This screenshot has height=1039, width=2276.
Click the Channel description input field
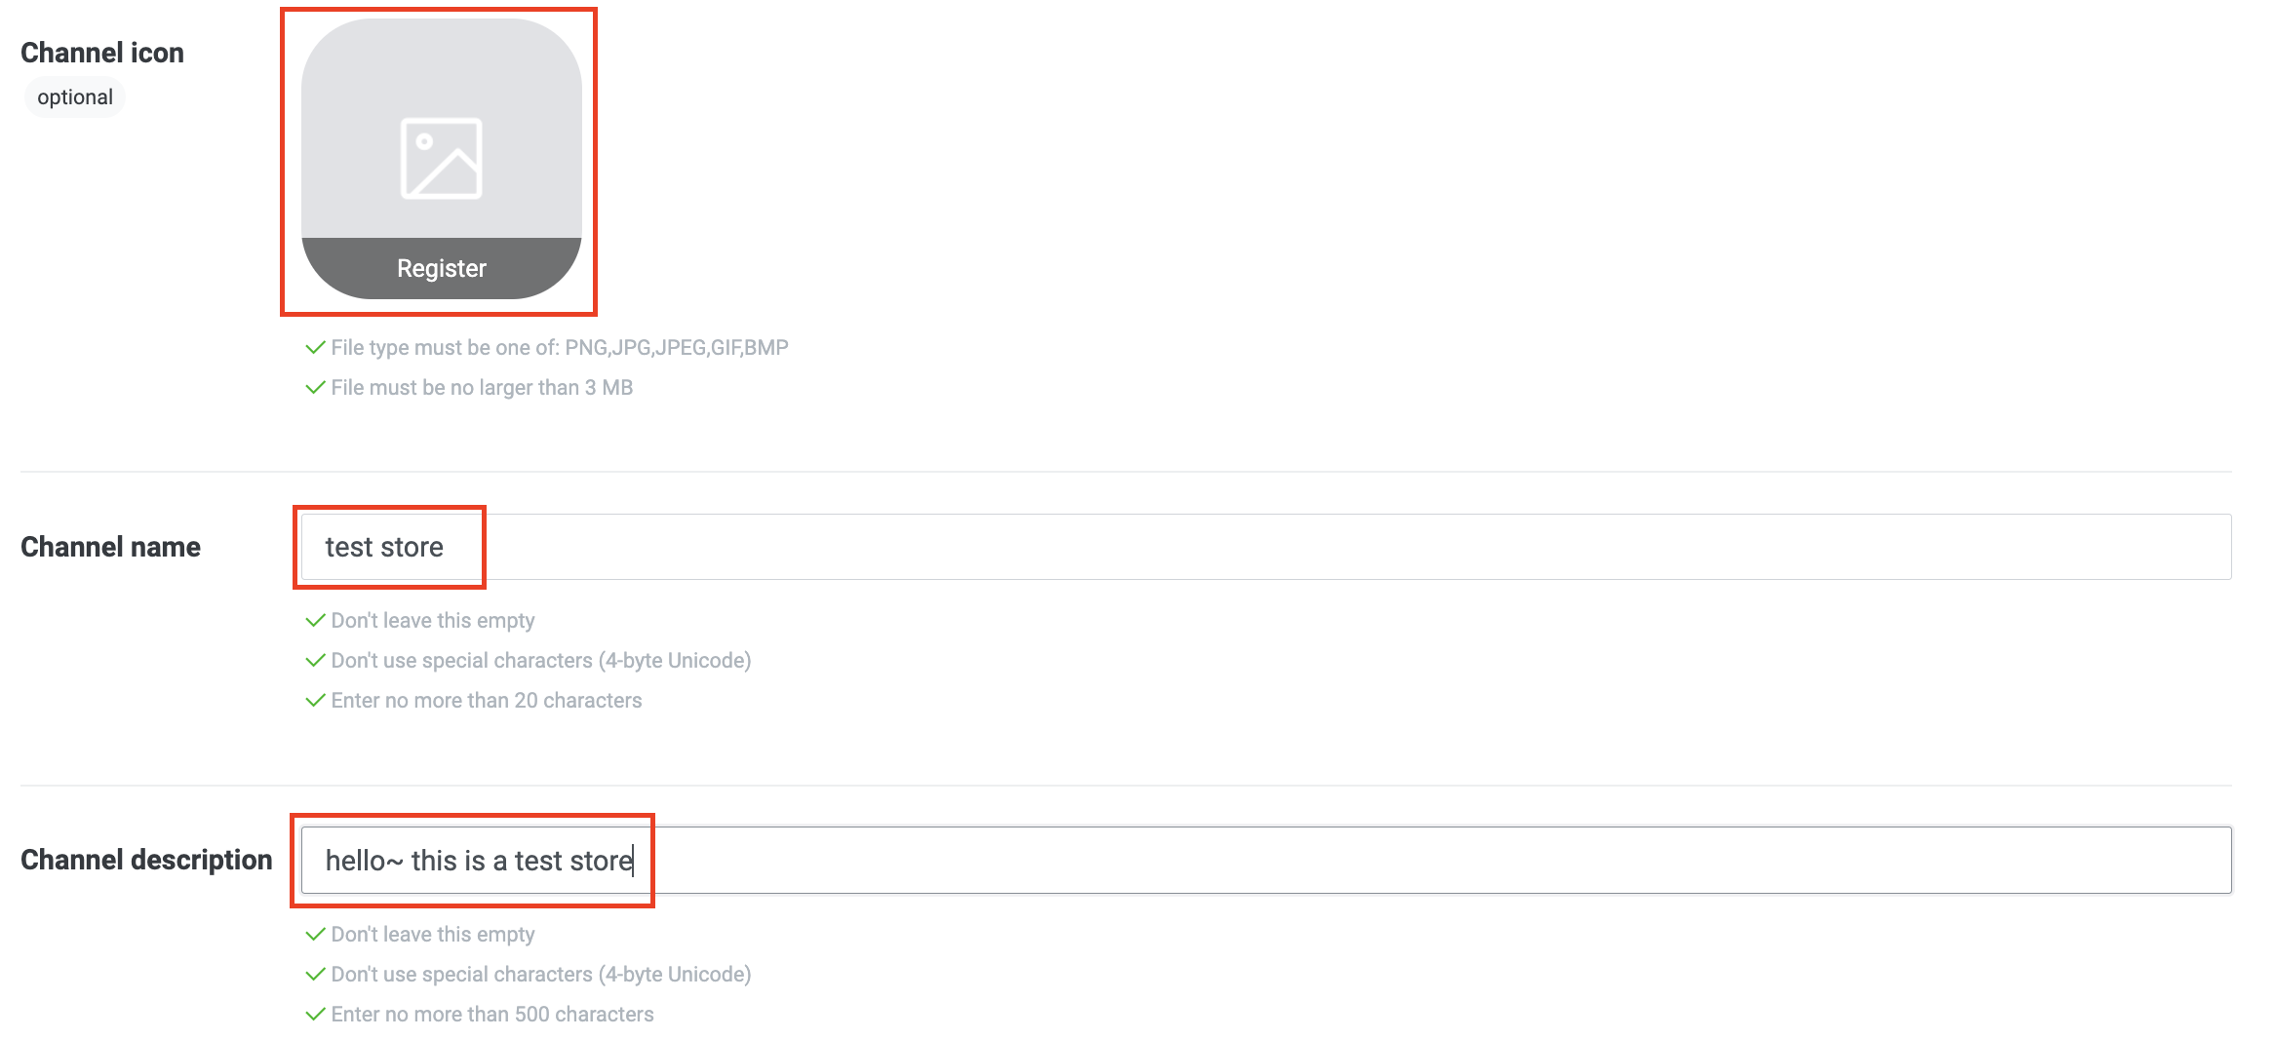click(1266, 861)
